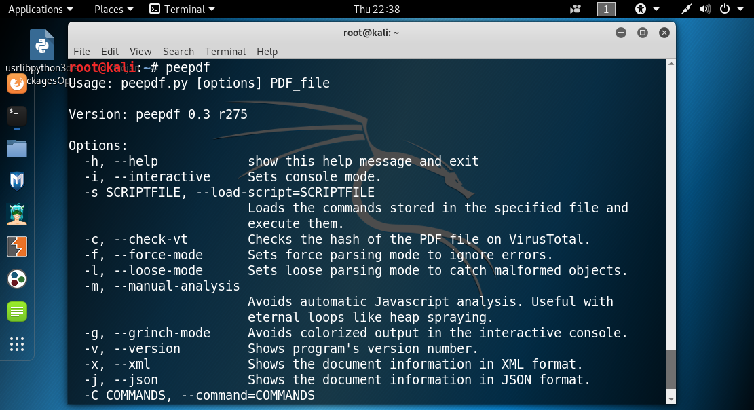Image resolution: width=754 pixels, height=410 pixels.
Task: Launch Burp Suite from dock
Action: pos(17,246)
